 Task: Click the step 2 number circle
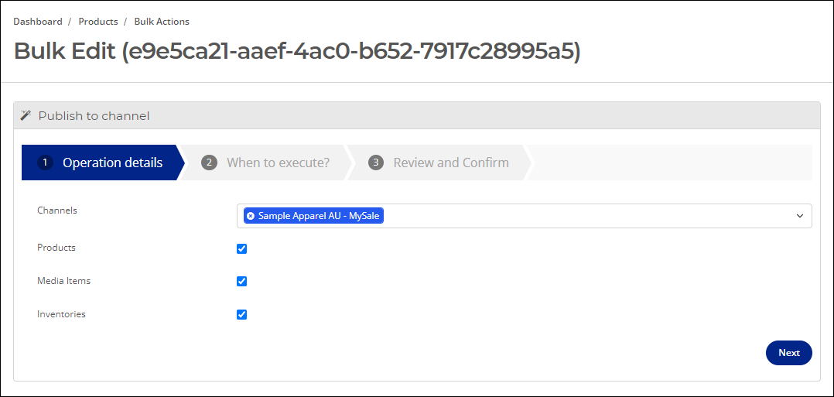tap(209, 163)
